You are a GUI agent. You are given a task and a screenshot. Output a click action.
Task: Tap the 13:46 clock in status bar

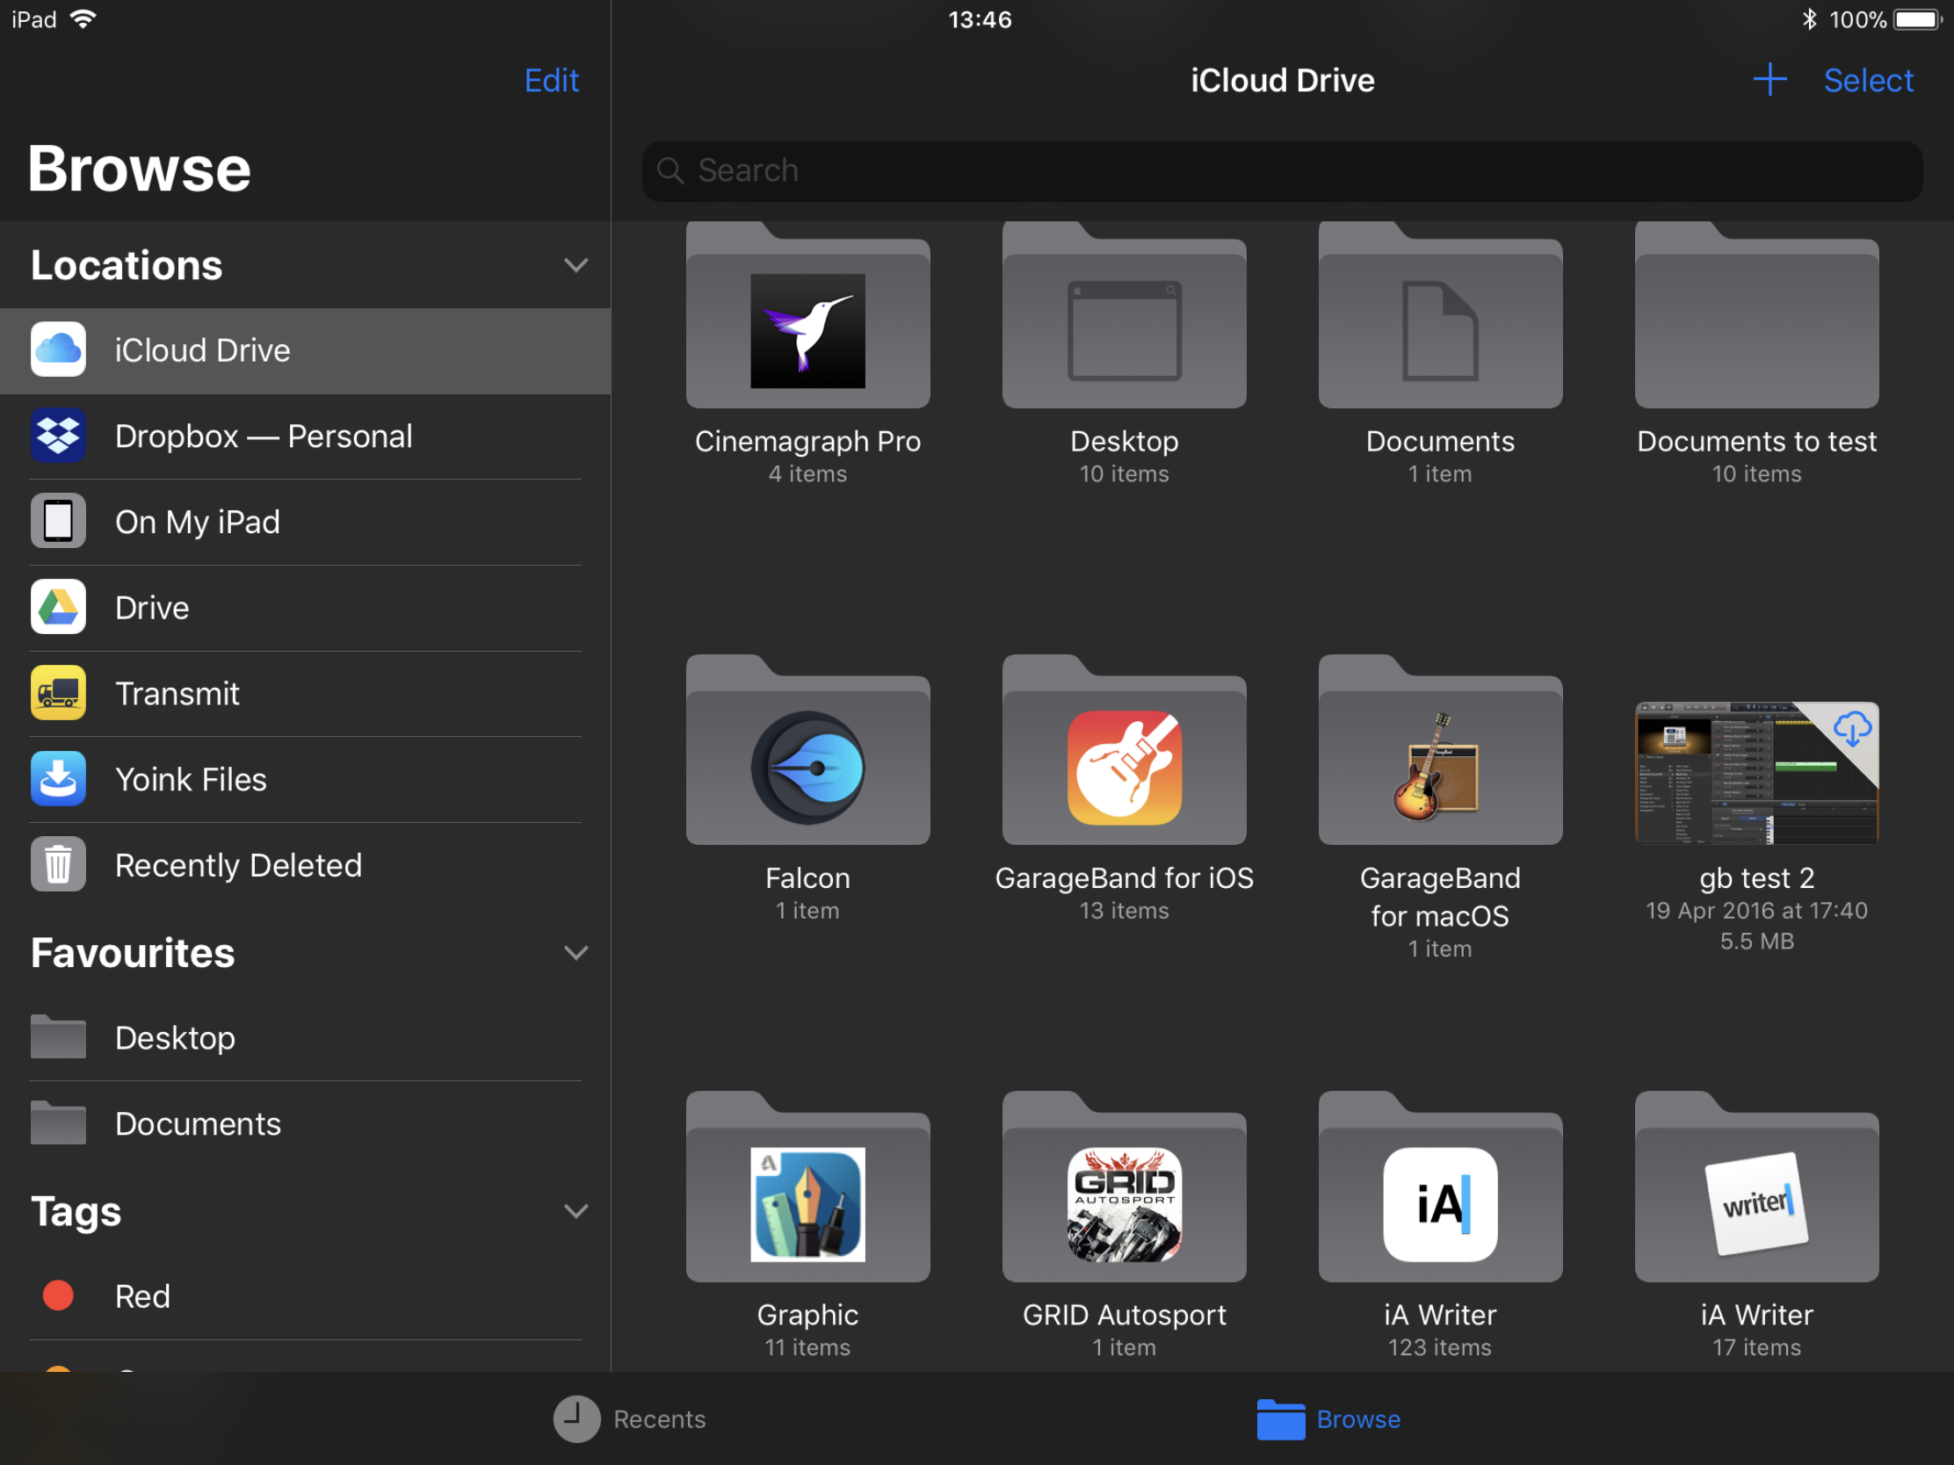click(980, 19)
